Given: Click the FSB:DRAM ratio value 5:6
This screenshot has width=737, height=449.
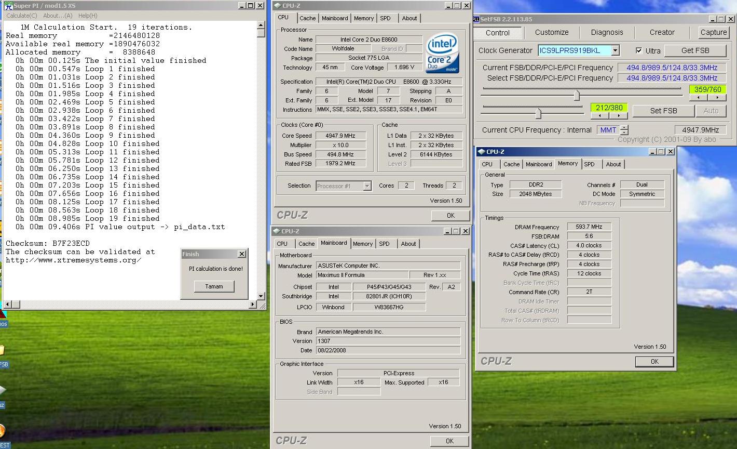Looking at the screenshot, I should coord(589,236).
